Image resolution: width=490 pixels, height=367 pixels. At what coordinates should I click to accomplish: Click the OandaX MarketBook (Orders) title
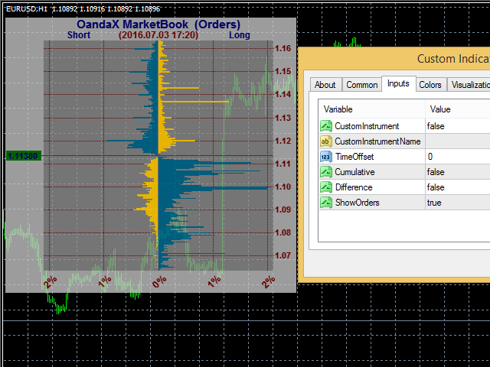(x=158, y=24)
